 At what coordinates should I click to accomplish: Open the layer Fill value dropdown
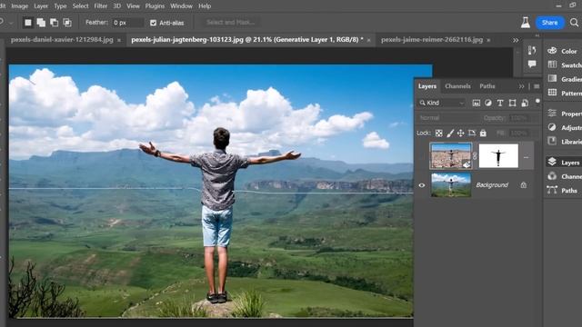click(x=519, y=133)
